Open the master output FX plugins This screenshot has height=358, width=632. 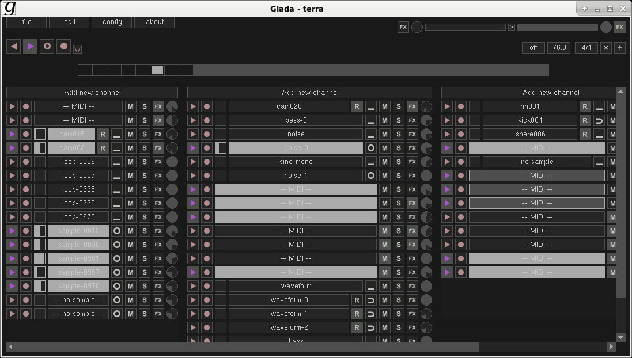click(619, 27)
